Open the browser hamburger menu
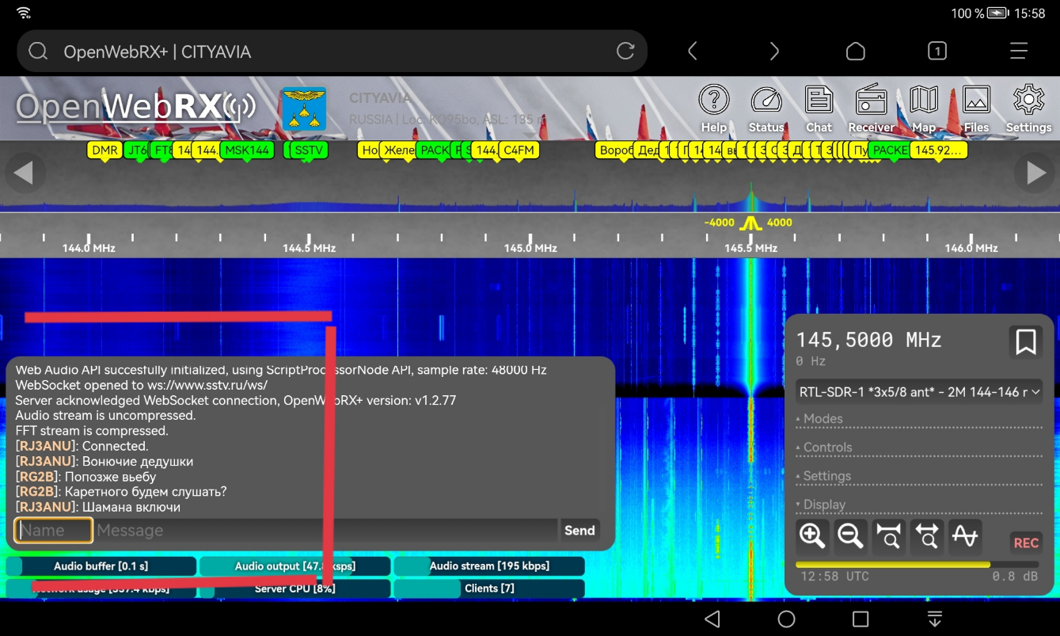 1019,51
